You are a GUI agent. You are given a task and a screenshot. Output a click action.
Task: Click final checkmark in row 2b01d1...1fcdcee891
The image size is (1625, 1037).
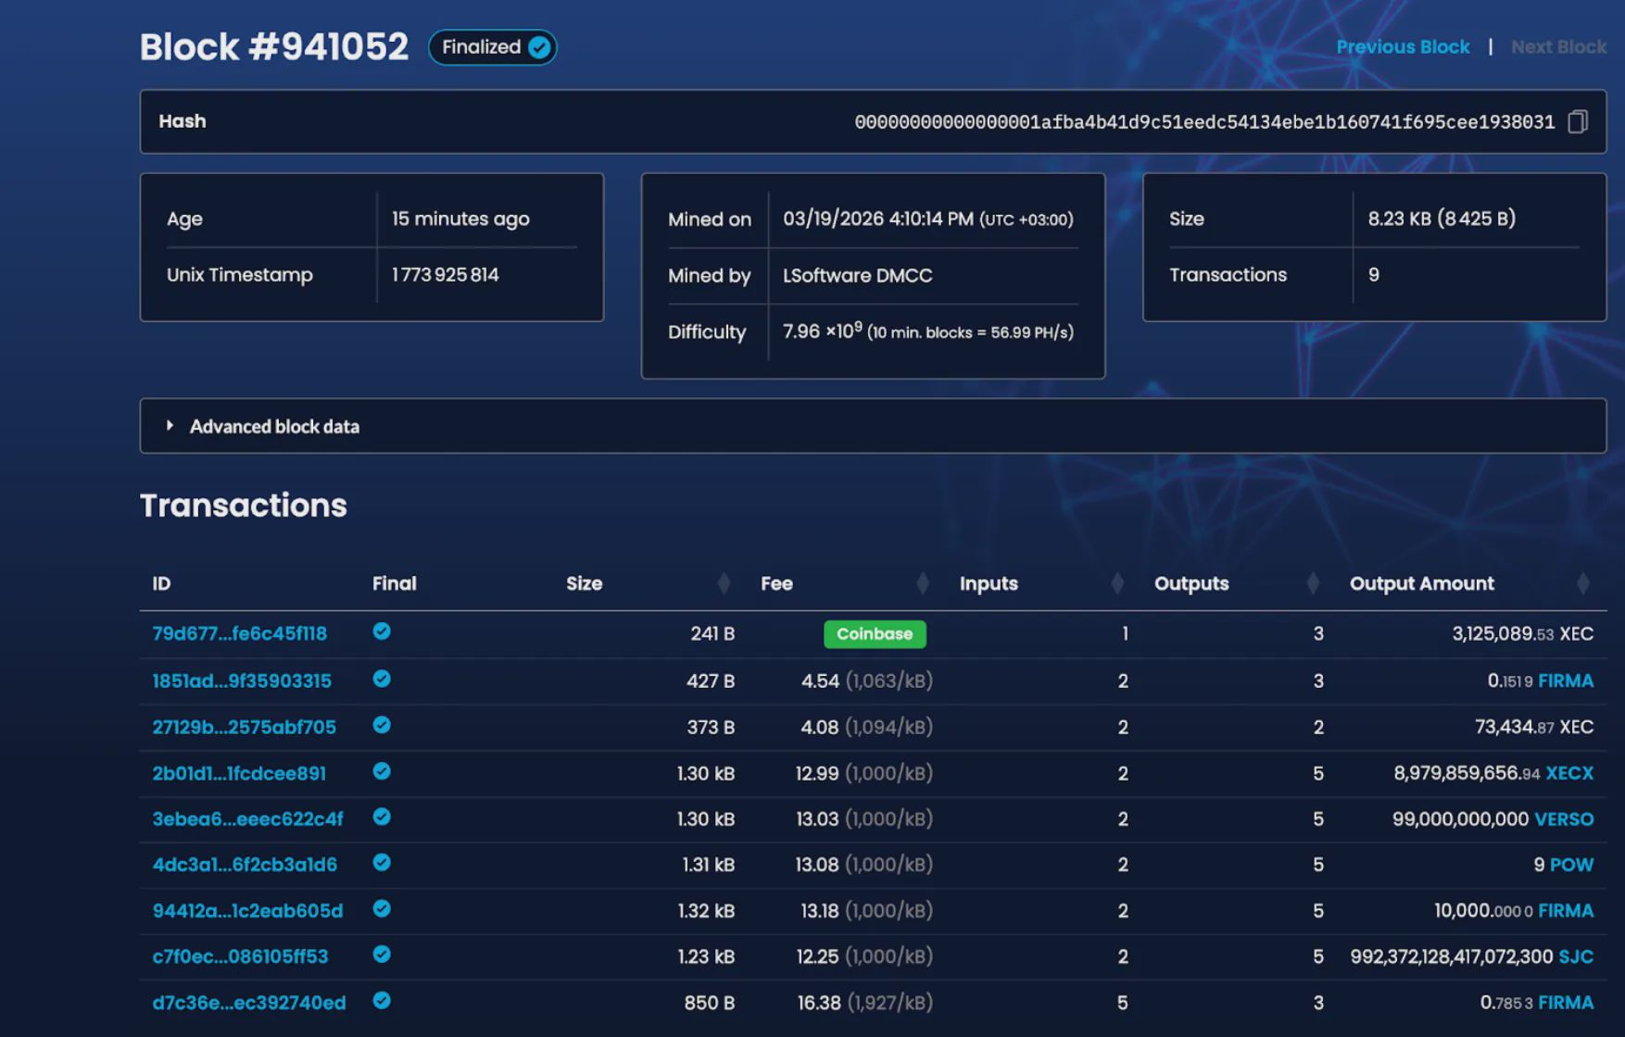pyautogui.click(x=381, y=771)
